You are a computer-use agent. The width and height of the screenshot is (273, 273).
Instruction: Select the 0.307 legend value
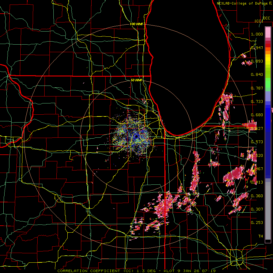pos(257,209)
